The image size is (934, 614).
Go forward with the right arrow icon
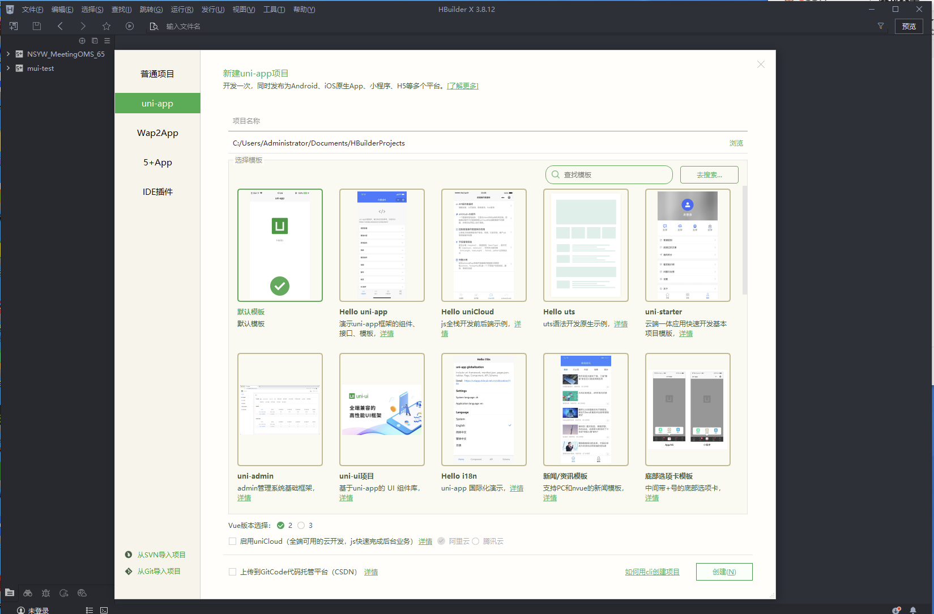[x=83, y=26]
